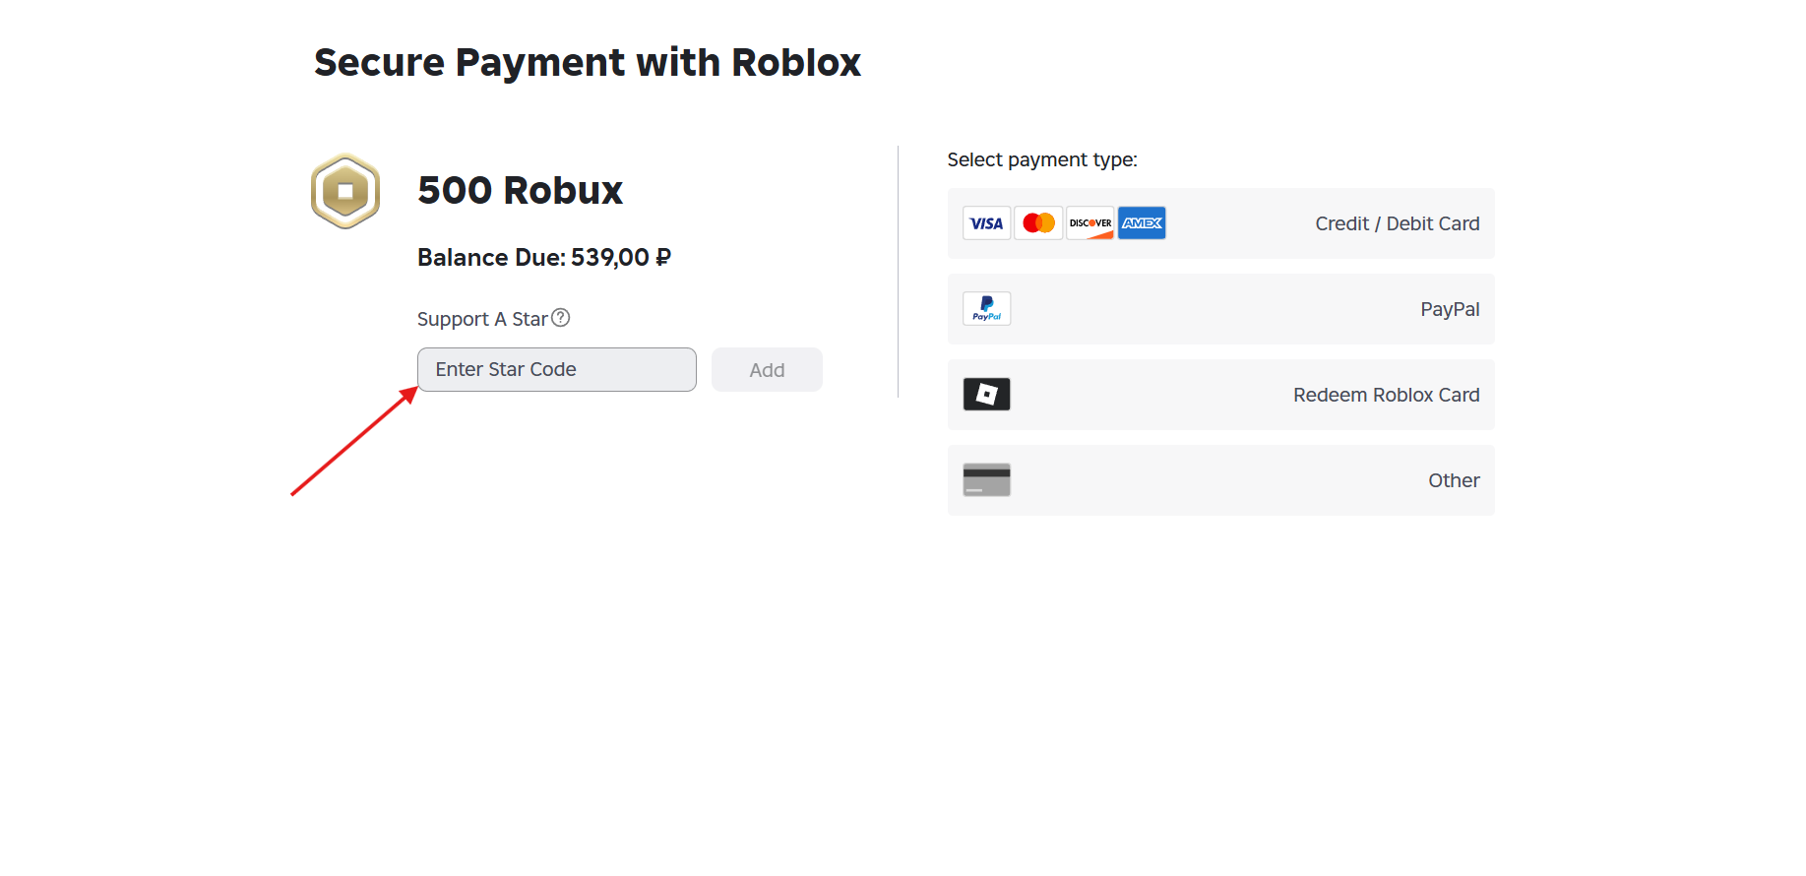Click the Balance Due: 539,00 ₽ text
The width and height of the screenshot is (1806, 876).
544,257
